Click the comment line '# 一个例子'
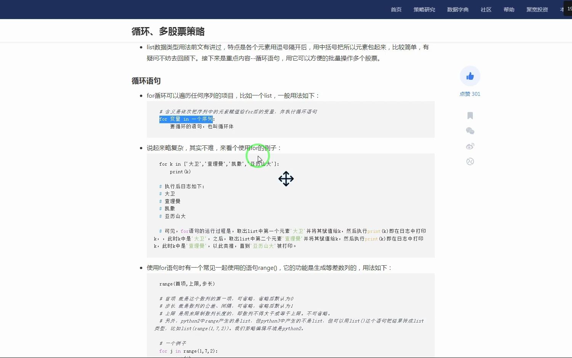 [173, 343]
